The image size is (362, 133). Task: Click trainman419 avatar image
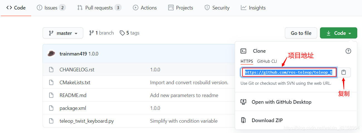coord(51,54)
